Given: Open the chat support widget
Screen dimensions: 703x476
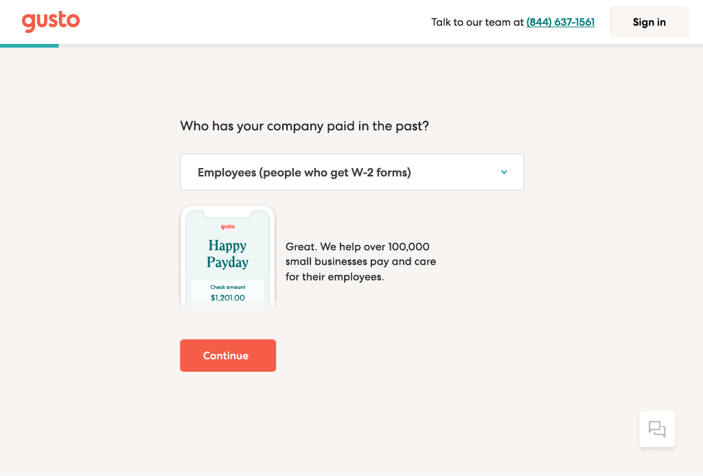Looking at the screenshot, I should click(657, 429).
